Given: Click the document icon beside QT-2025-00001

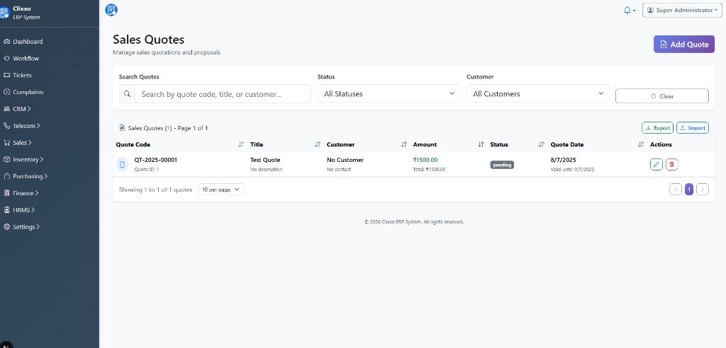Looking at the screenshot, I should click(122, 164).
